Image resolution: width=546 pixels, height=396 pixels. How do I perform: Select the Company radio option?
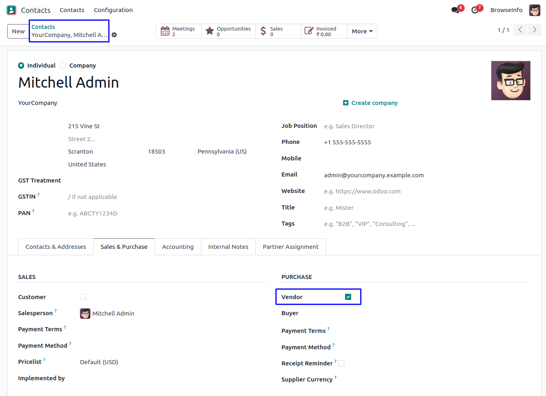(63, 66)
